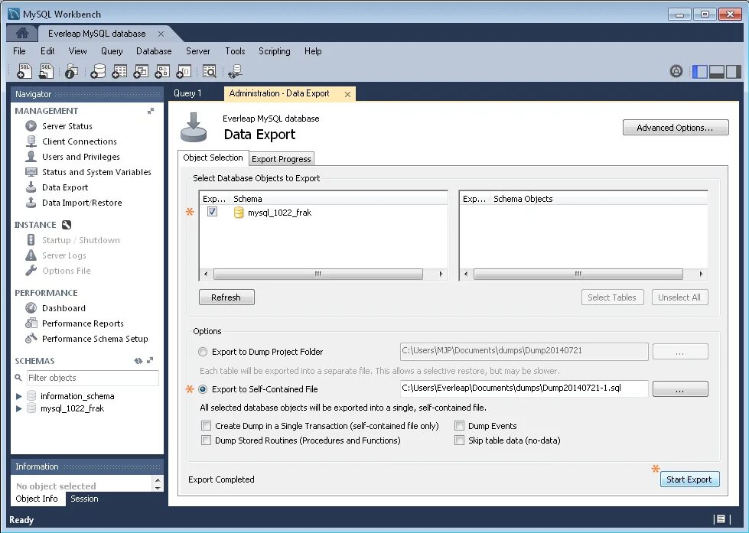Enable Create Dump in a Single Transaction
This screenshot has height=533, width=749.
pos(206,425)
